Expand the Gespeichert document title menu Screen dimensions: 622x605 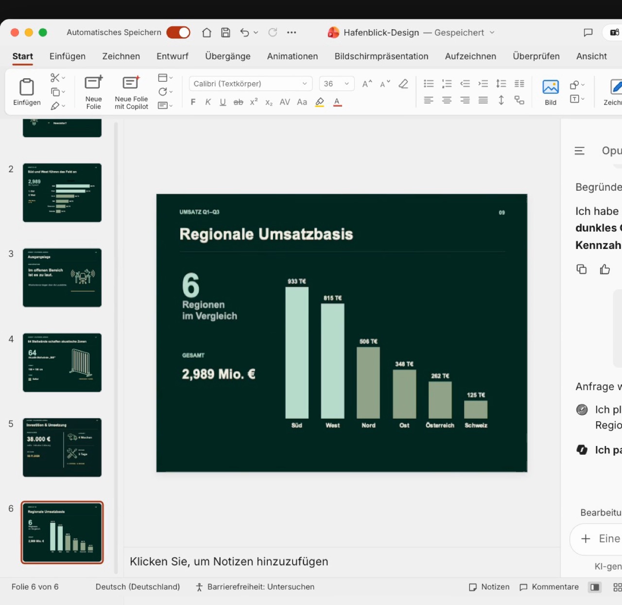tap(492, 33)
